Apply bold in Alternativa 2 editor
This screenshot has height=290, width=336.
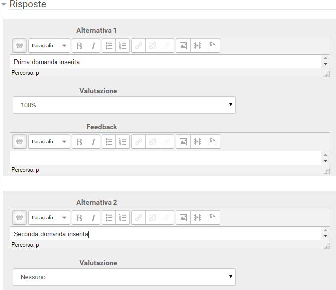pos(79,218)
